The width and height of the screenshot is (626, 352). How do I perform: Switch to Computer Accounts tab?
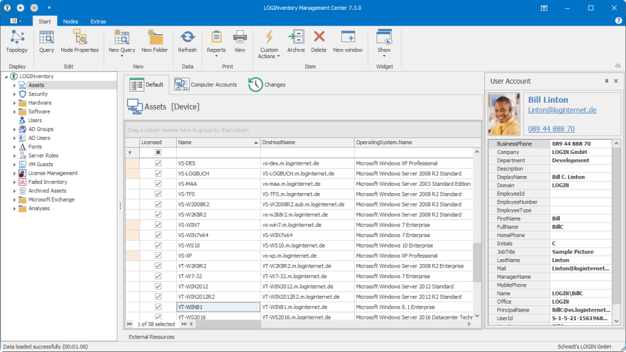[x=205, y=84]
